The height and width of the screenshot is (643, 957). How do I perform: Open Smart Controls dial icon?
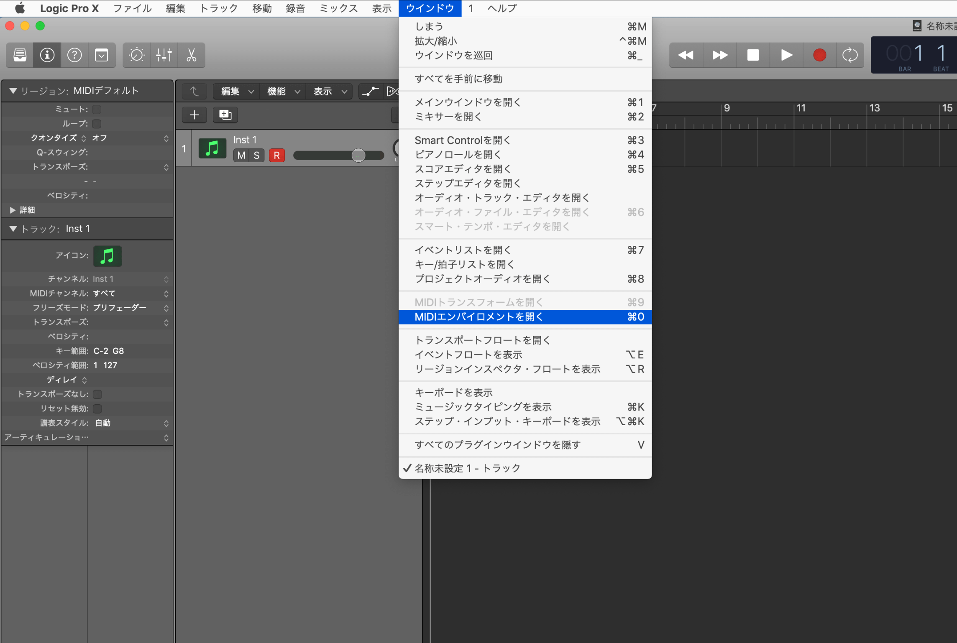tap(136, 55)
